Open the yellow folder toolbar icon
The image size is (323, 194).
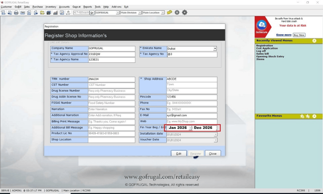42,13
